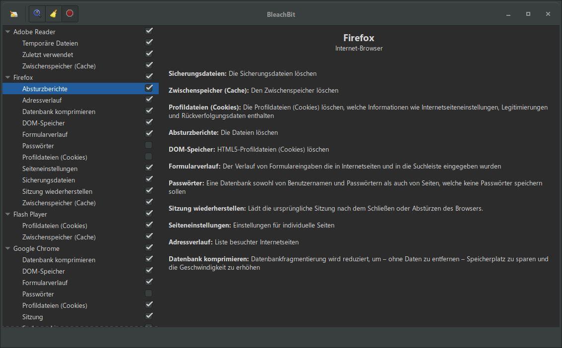
Task: Toggle Sitzung wiederherstellen checkbox
Action: (x=149, y=190)
